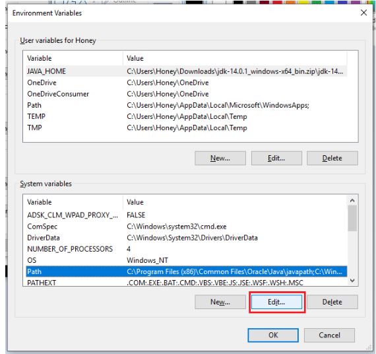Image resolution: width=376 pixels, height=354 pixels.
Task: Select the TEMP user variable
Action: [187, 116]
